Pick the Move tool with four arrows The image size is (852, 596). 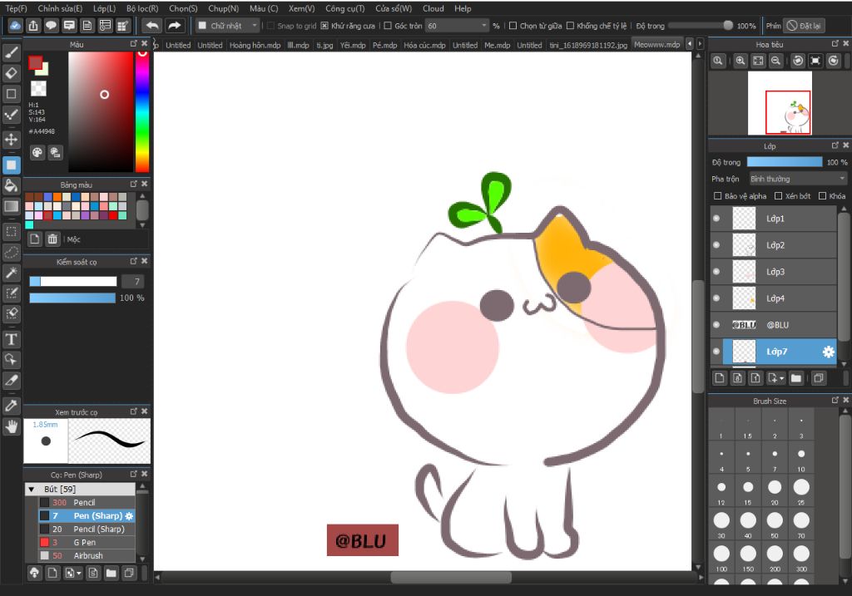[12, 140]
